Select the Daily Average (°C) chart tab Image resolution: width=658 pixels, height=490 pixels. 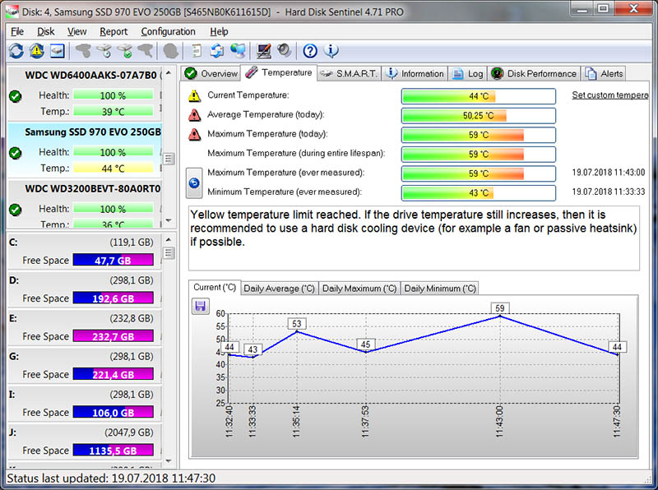point(280,289)
